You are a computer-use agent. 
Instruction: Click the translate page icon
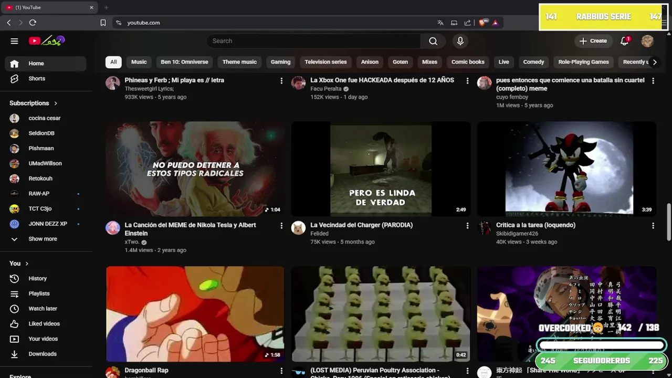click(x=440, y=23)
